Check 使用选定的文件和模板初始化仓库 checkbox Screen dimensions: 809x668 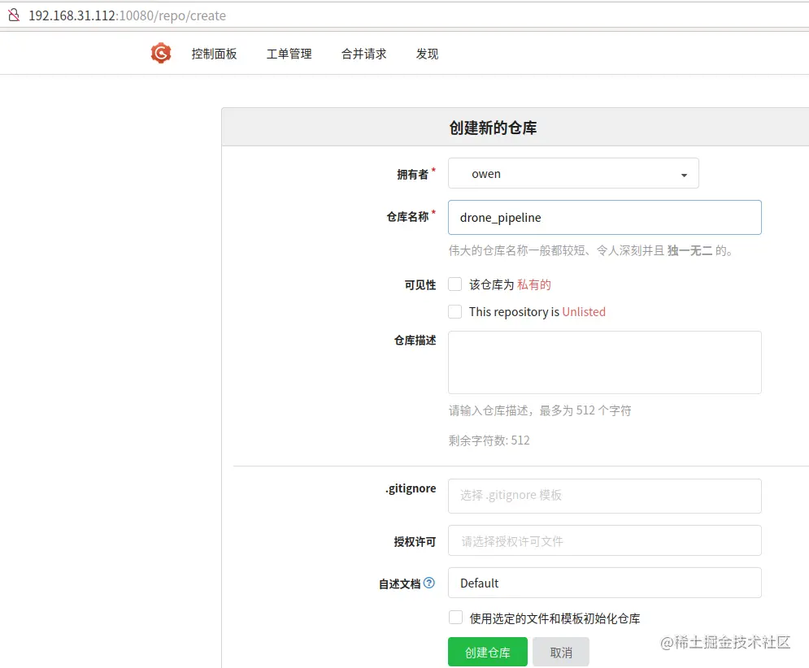coord(455,618)
